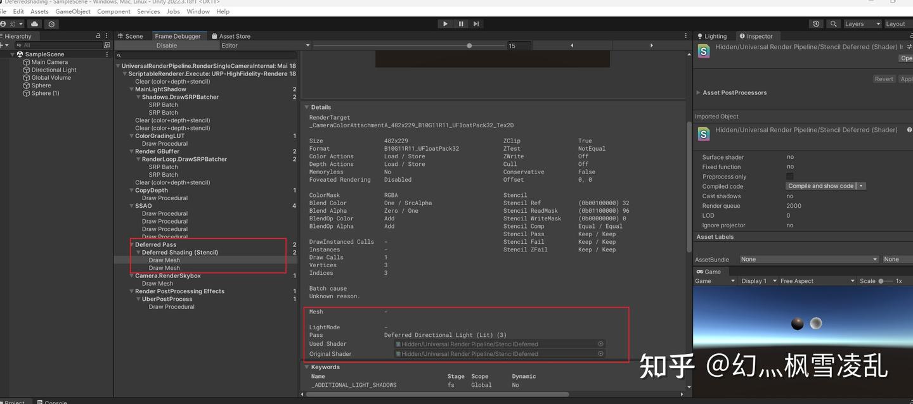The image size is (913, 404).
Task: Open SampleScene three-dot context menu
Action: point(107,54)
